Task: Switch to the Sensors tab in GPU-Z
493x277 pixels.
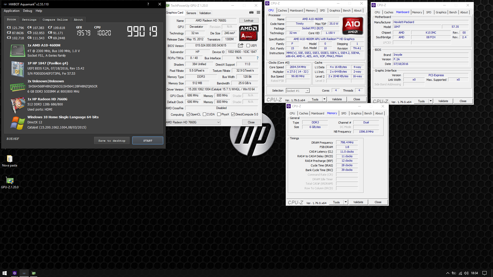Action: click(x=191, y=13)
